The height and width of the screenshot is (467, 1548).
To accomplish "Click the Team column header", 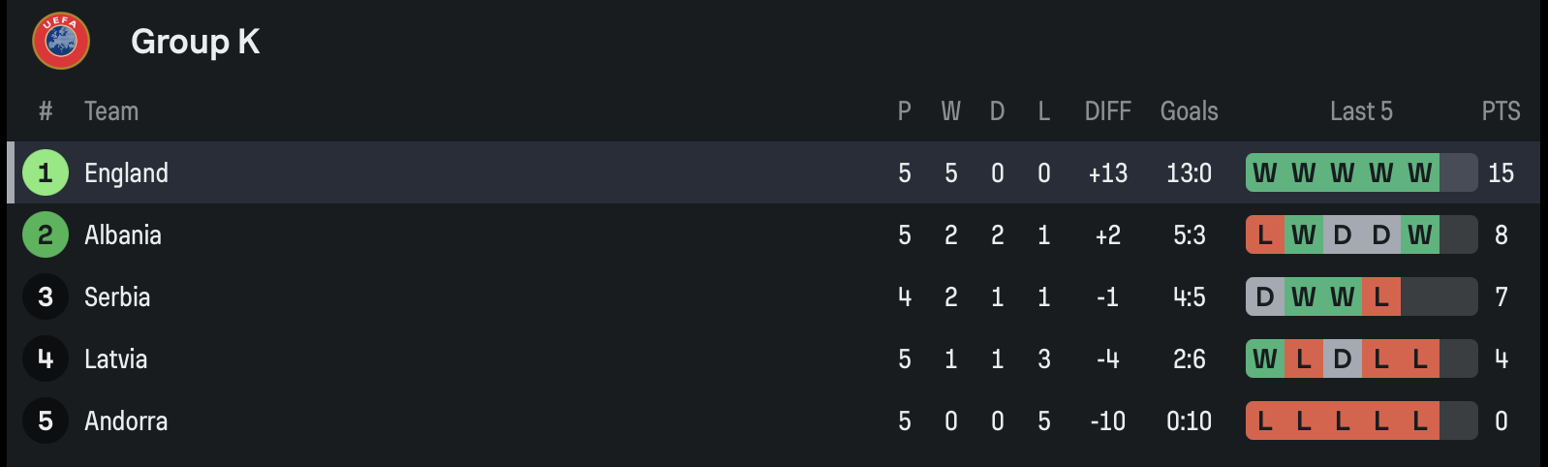I will 111,111.
